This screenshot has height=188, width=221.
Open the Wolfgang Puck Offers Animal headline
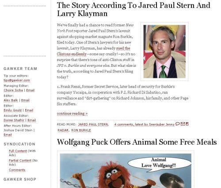137,142
